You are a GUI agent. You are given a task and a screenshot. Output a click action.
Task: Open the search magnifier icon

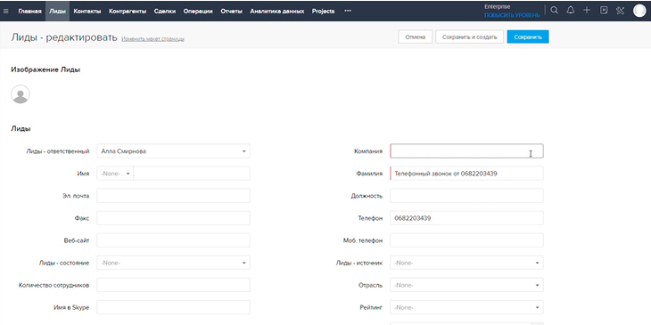555,11
